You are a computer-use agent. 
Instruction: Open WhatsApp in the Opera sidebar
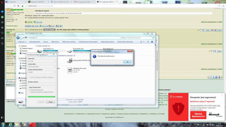pos(2,17)
